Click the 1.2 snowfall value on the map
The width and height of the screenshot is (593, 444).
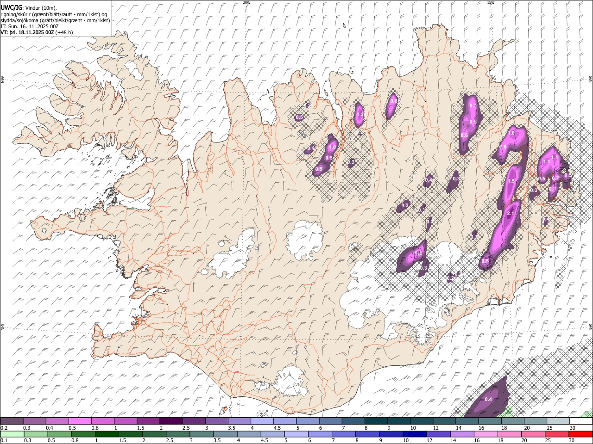click(x=360, y=114)
